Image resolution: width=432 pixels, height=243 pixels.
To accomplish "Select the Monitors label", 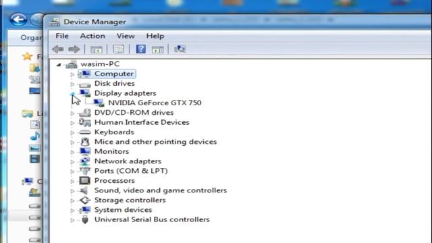I will tap(111, 151).
